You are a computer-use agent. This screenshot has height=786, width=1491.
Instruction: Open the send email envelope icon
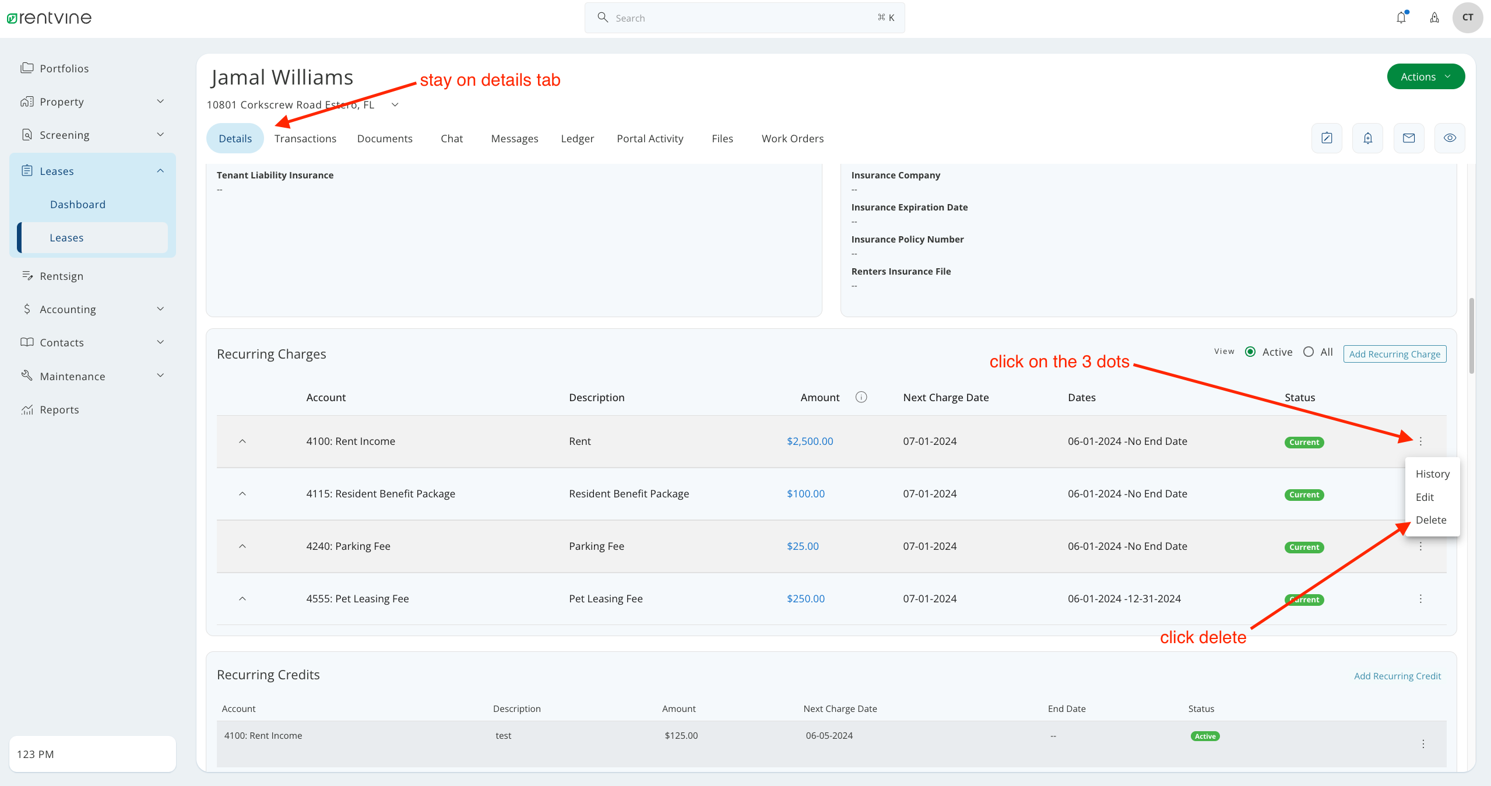pyautogui.click(x=1409, y=138)
